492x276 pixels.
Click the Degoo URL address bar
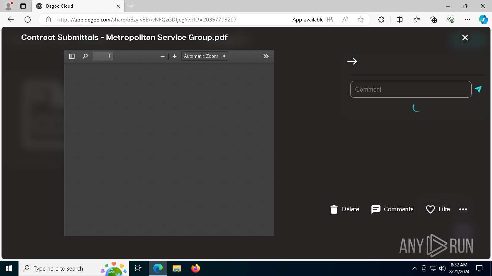tap(147, 20)
